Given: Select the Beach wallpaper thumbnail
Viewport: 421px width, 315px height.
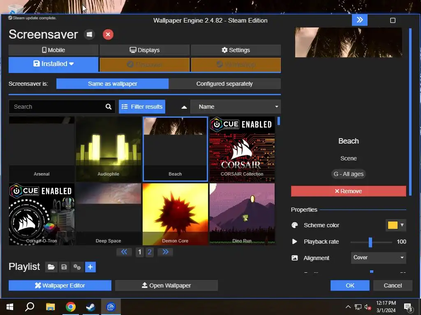Looking at the screenshot, I should click(x=175, y=149).
